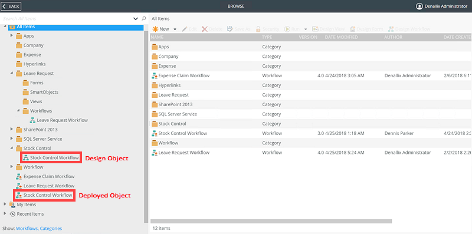This screenshot has height=234, width=472.
Task: Click the Edit pencil toolbar item
Action: pyautogui.click(x=189, y=29)
